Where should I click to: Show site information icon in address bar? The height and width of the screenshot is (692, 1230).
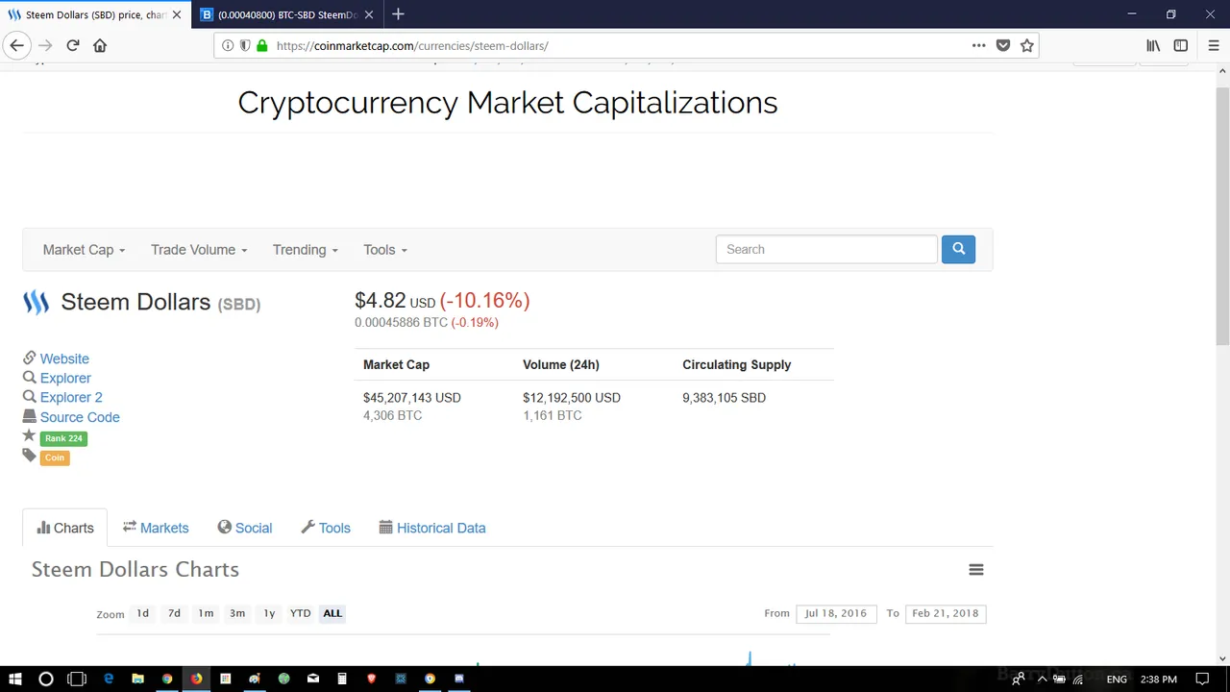point(228,45)
